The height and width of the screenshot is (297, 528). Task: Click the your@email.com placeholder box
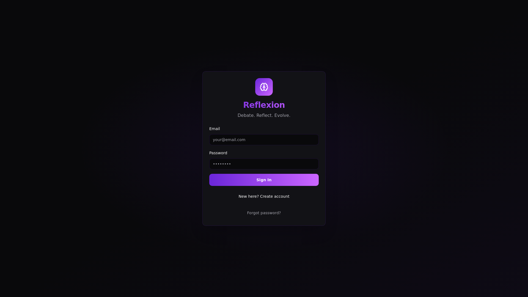(x=264, y=140)
